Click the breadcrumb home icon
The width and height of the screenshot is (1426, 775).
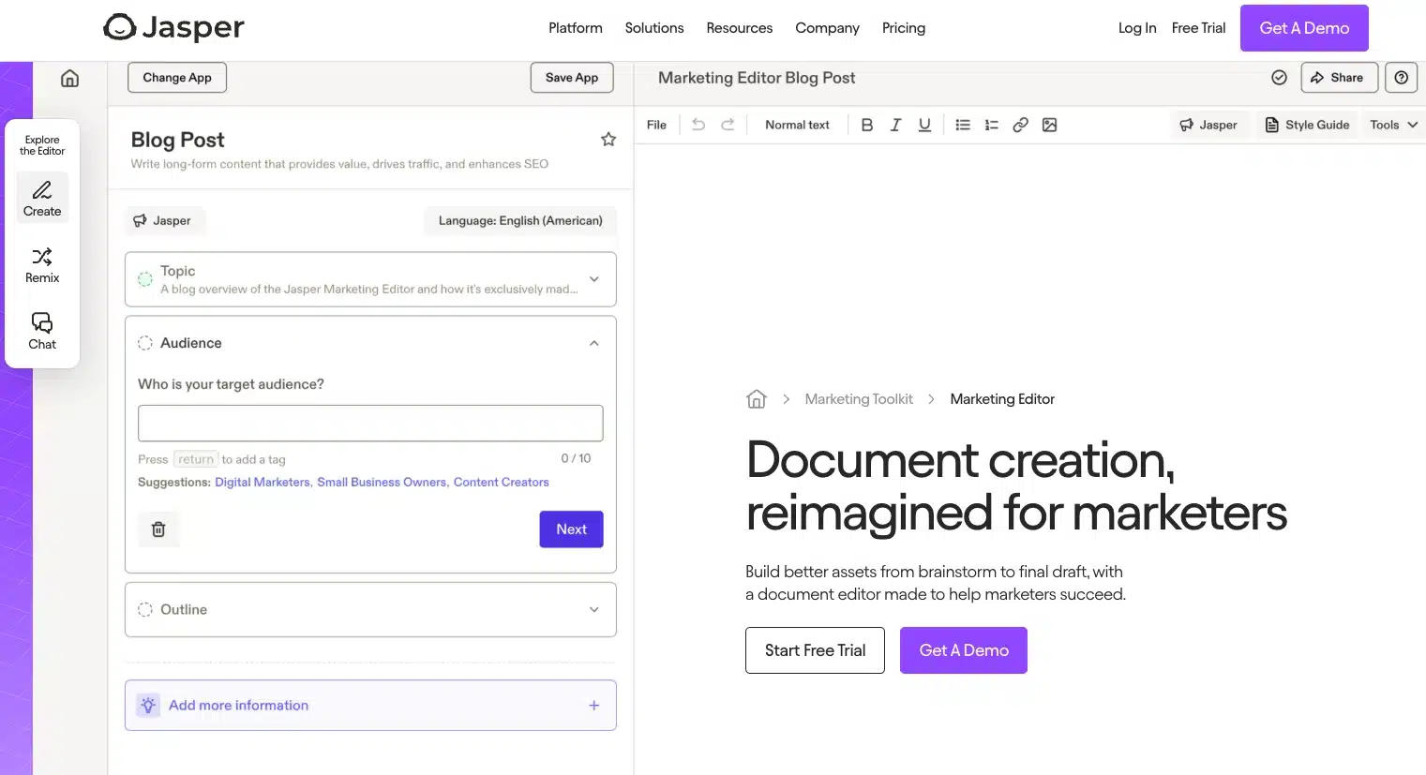pyautogui.click(x=757, y=399)
